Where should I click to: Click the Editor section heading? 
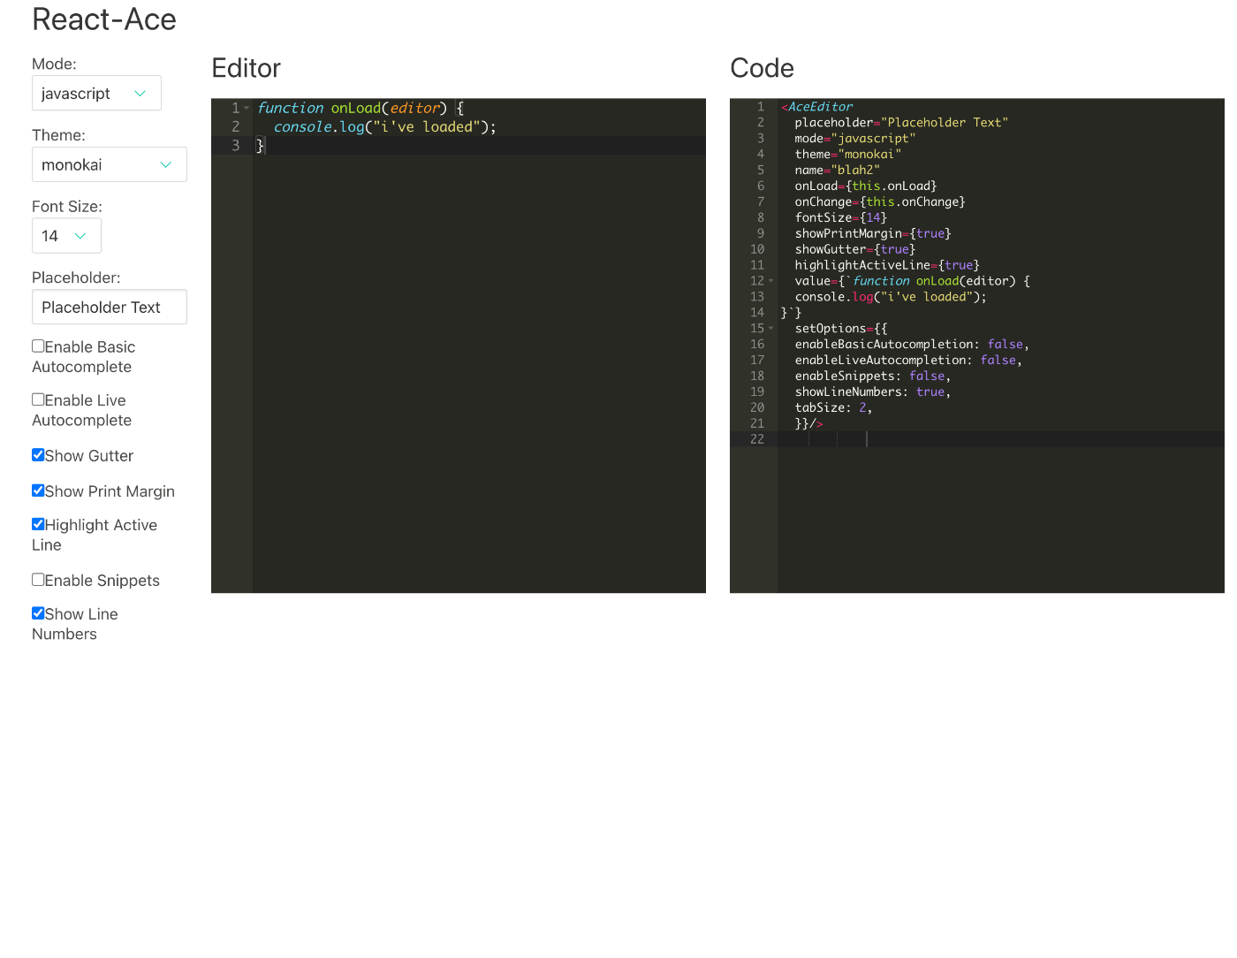pyautogui.click(x=247, y=68)
